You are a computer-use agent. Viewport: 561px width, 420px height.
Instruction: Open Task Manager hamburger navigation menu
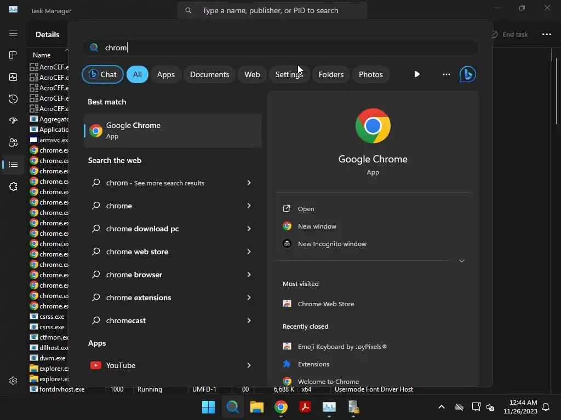[13, 33]
